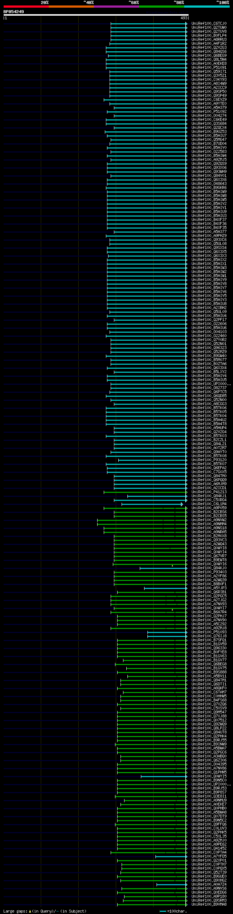
Task: Open hit UniRef100_Q6RIB1
Action: [209, 592]
